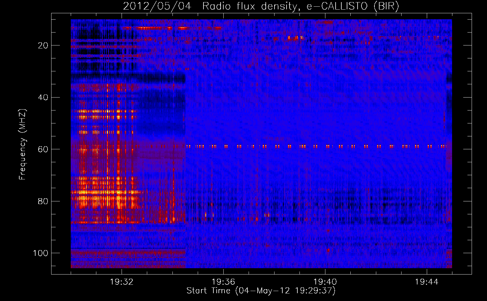
Task: Click the 19:36 time tick label
Action: (223, 282)
